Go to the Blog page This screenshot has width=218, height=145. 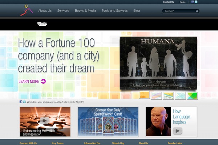[137, 11]
